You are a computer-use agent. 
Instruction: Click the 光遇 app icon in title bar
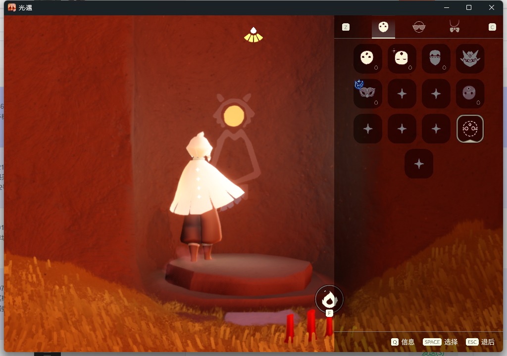(12, 7)
